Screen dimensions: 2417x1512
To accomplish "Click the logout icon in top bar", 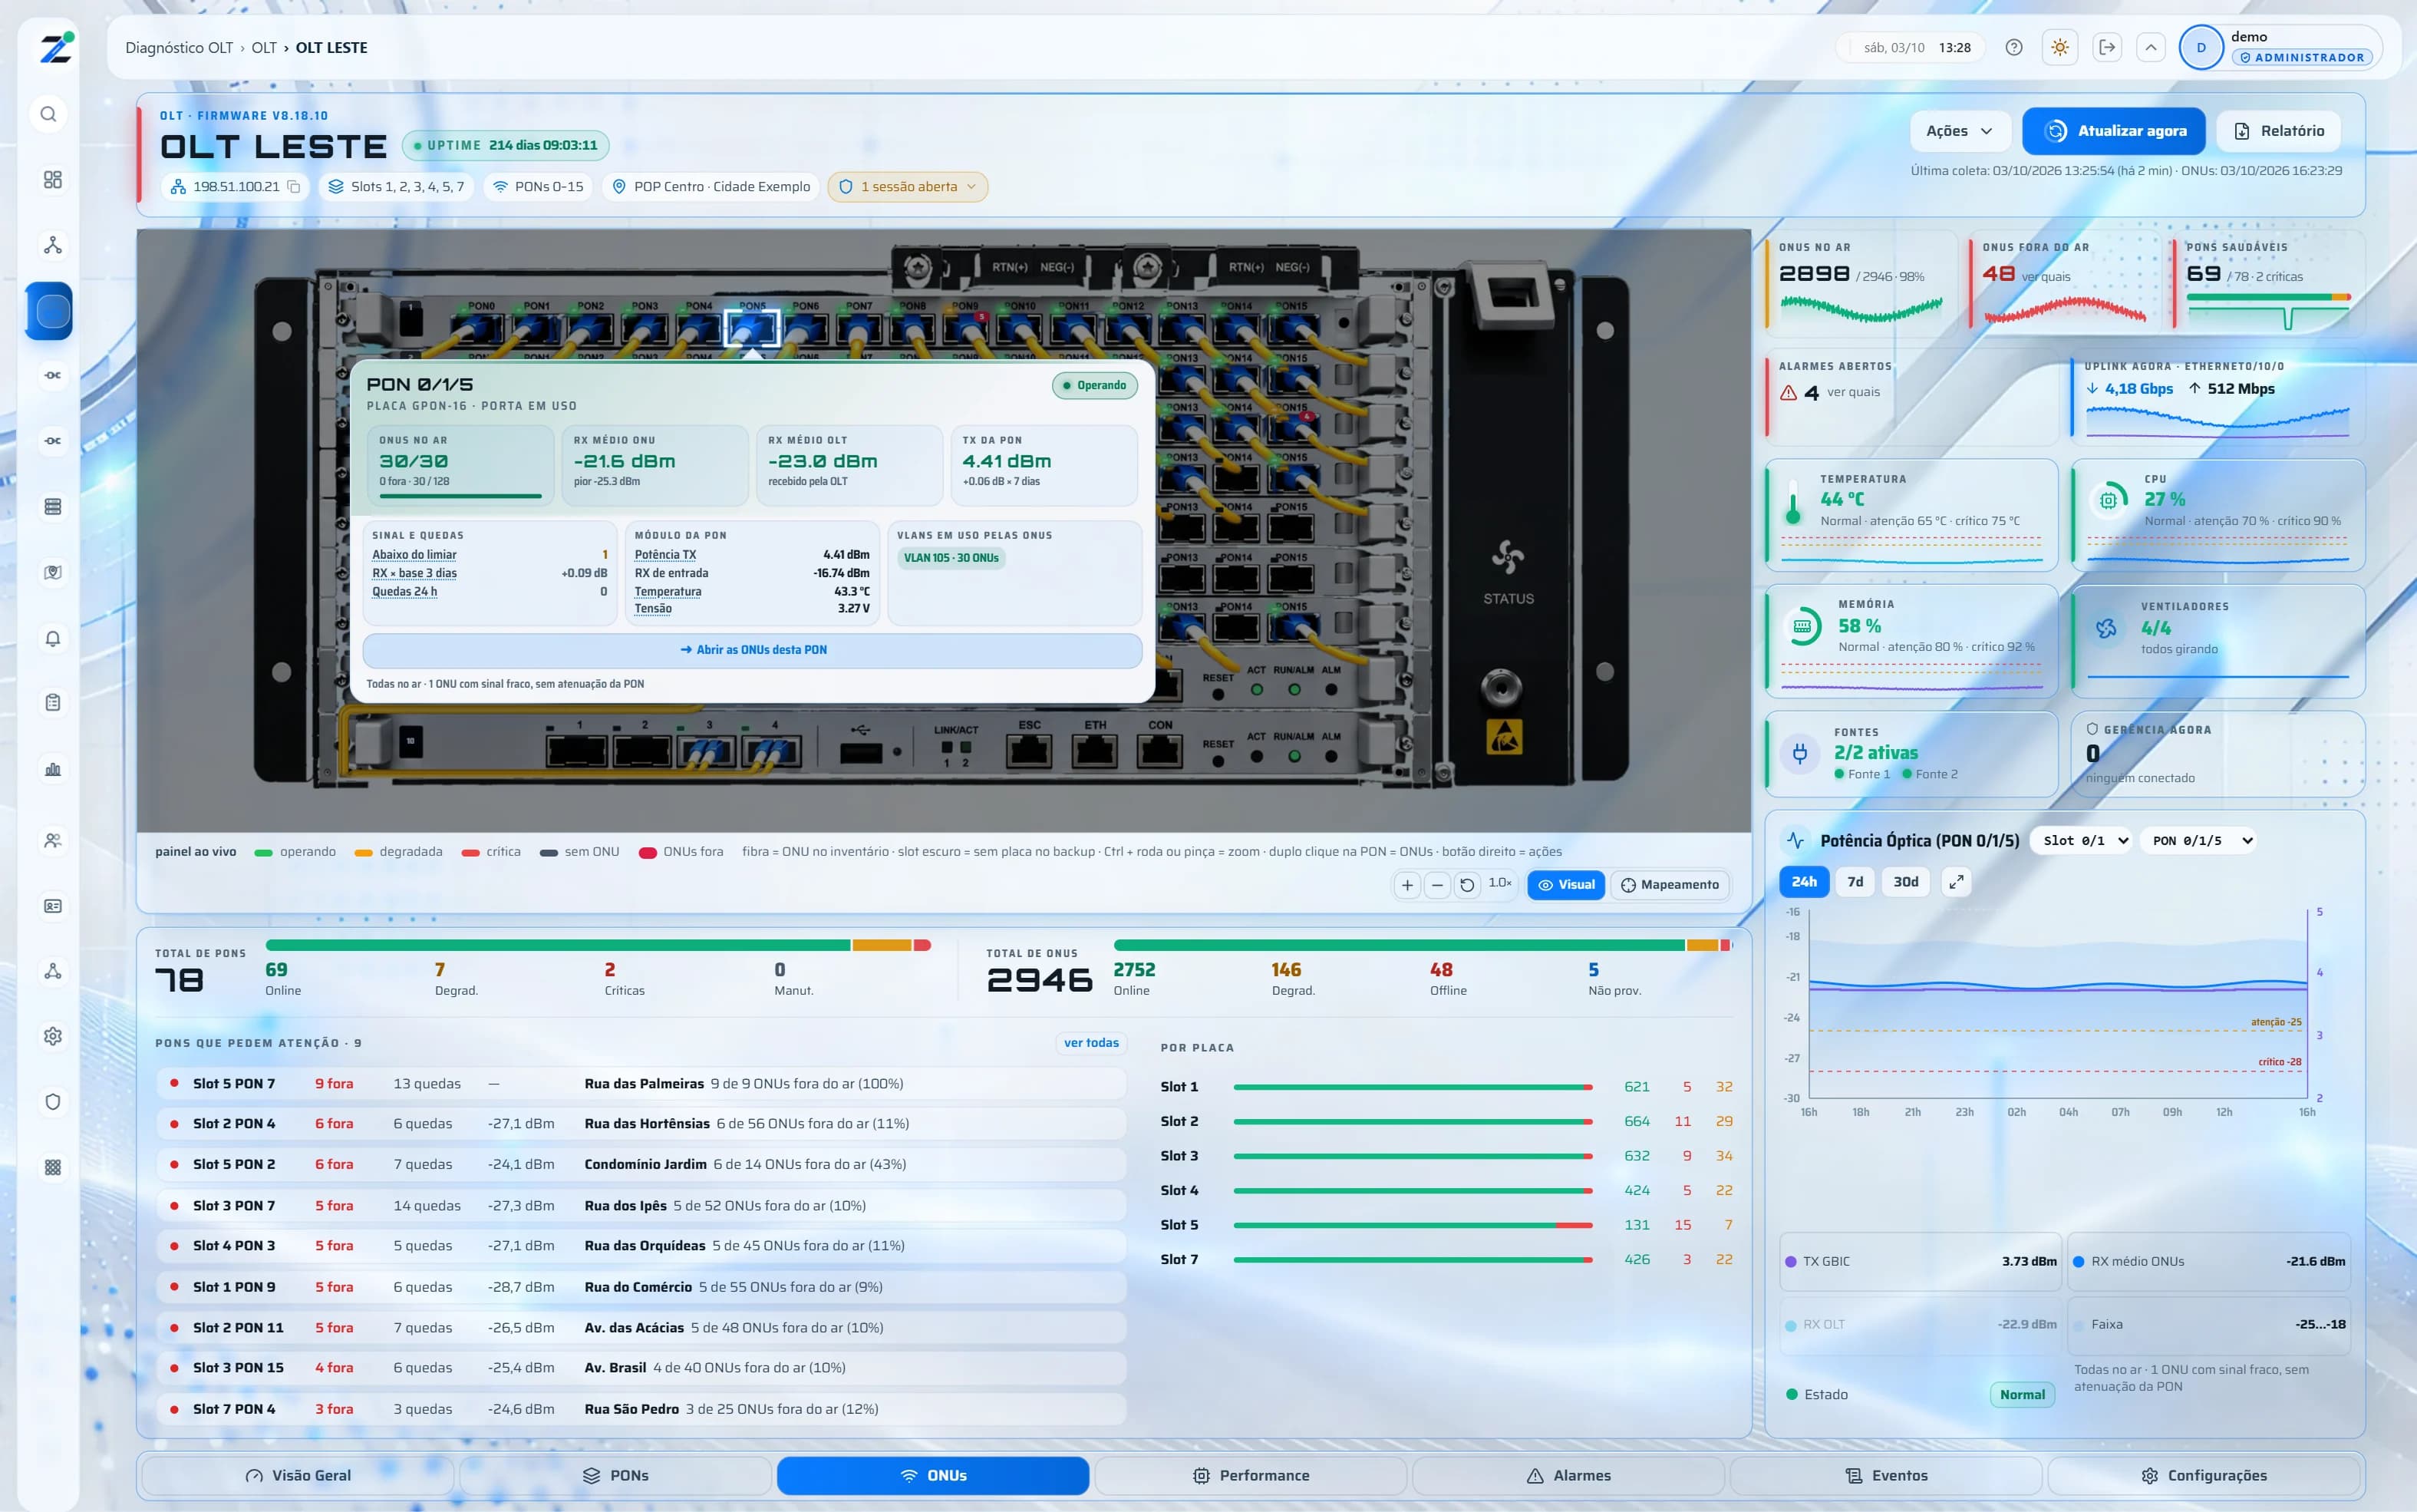I will (2107, 48).
